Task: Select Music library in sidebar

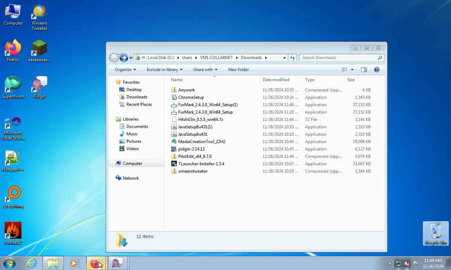Action: (x=132, y=134)
